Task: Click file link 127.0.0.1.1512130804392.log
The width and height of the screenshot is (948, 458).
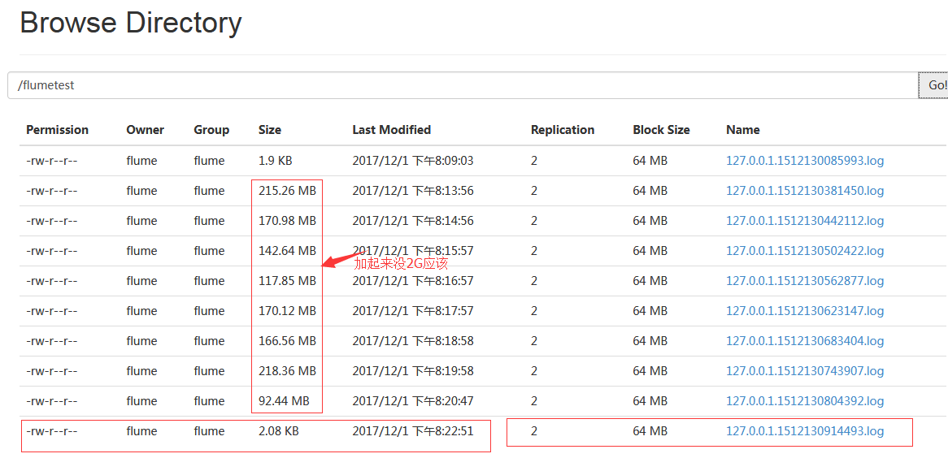Action: point(804,401)
